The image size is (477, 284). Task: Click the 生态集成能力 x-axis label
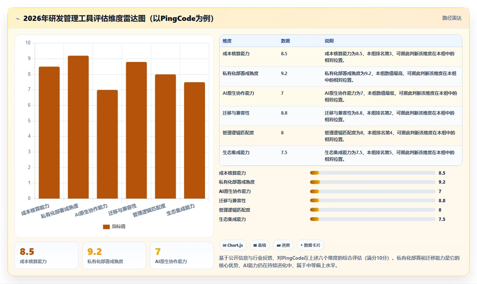(181, 210)
